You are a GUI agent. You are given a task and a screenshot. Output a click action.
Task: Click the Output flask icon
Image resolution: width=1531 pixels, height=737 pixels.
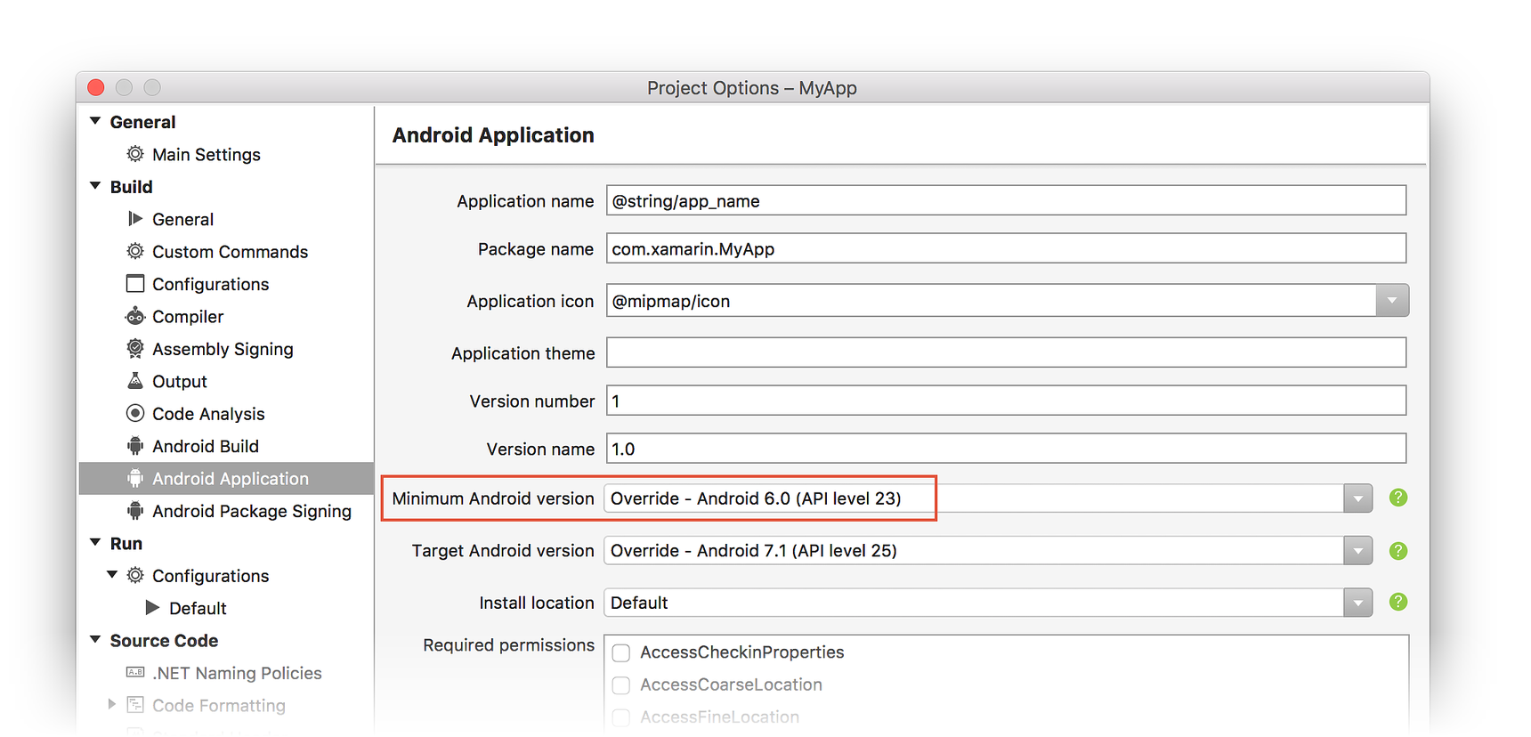135,381
